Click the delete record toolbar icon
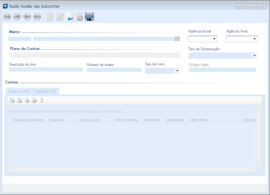 80,17
